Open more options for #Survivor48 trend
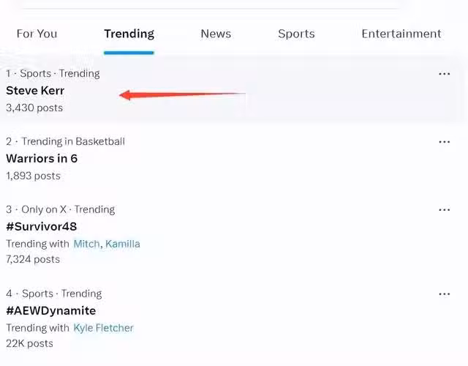The height and width of the screenshot is (366, 468). (x=444, y=210)
